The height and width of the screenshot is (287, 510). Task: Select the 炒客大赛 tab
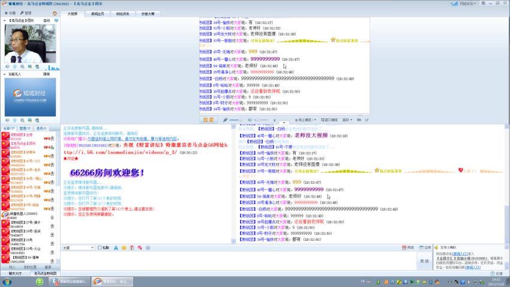point(148,13)
